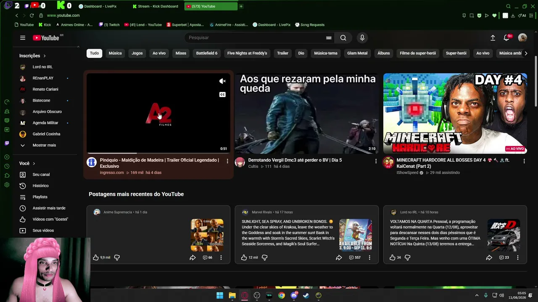The height and width of the screenshot is (302, 538).
Task: Show hidden system tray icons
Action: (477, 295)
